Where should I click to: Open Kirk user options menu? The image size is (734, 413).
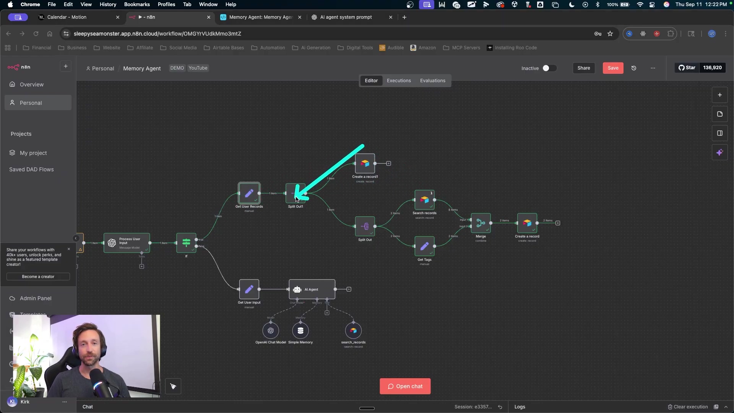65,402
